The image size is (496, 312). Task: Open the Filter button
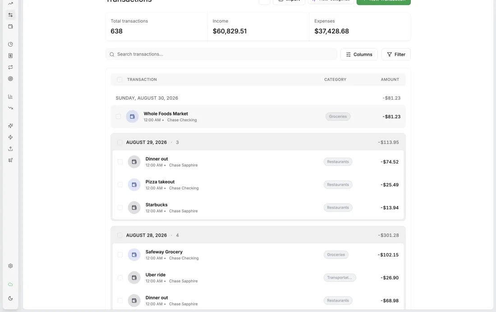[396, 55]
